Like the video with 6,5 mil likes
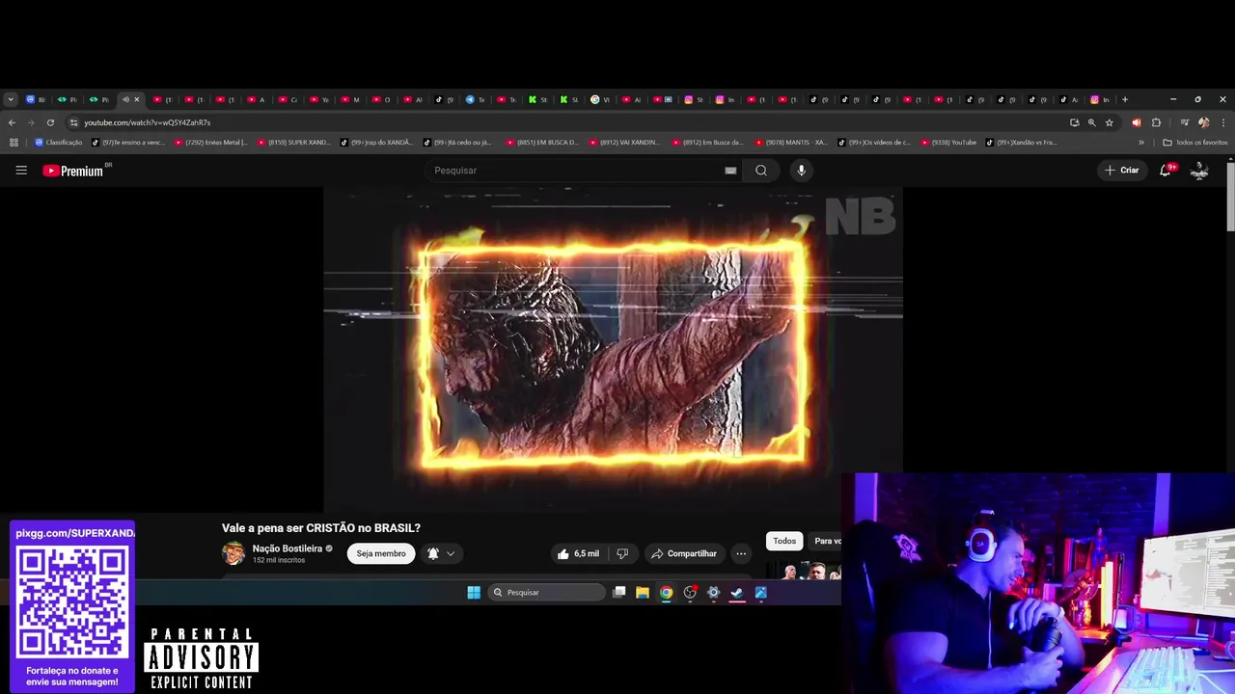 578,553
